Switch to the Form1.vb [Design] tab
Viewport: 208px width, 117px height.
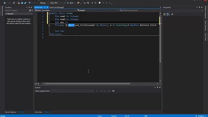57,7
